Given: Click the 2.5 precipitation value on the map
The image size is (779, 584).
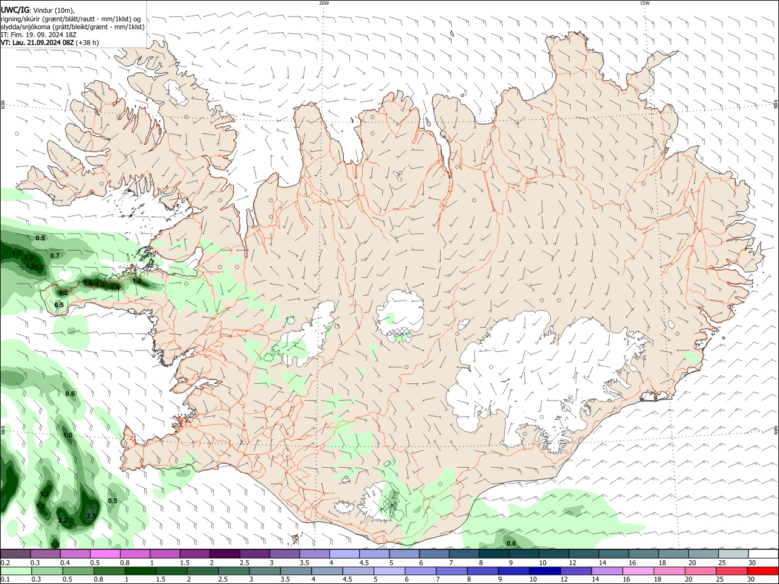Looking at the screenshot, I should tap(92, 516).
